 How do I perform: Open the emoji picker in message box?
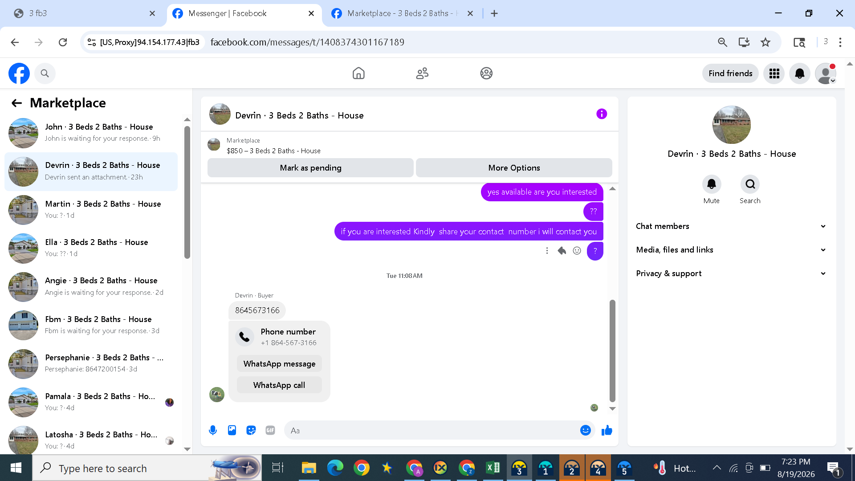[586, 430]
